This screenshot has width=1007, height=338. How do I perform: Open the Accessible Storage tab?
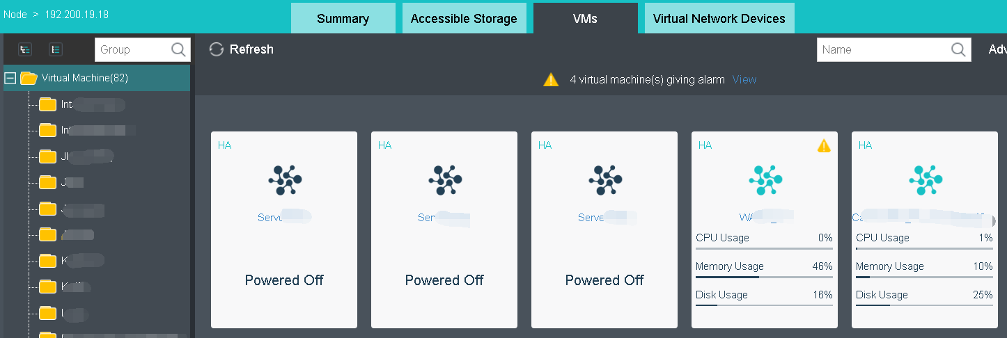click(464, 18)
